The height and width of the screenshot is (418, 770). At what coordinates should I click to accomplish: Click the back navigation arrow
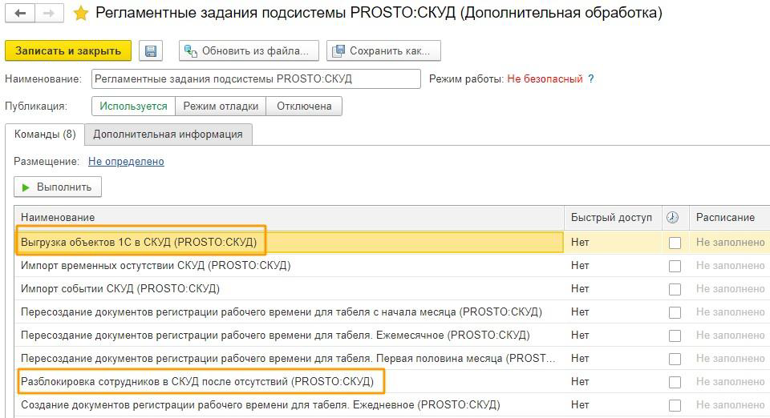20,14
